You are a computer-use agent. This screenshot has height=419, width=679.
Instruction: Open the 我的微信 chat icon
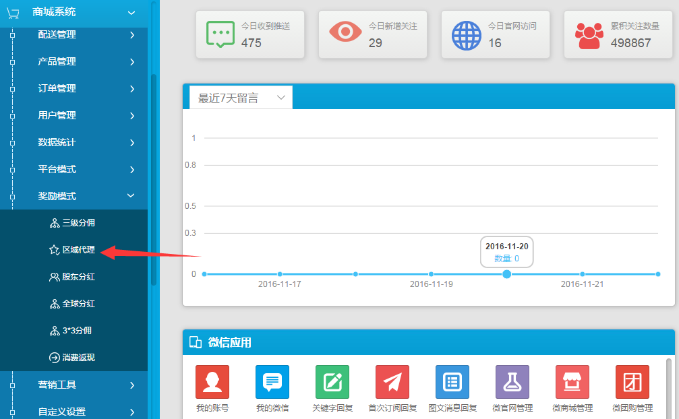coord(272,382)
